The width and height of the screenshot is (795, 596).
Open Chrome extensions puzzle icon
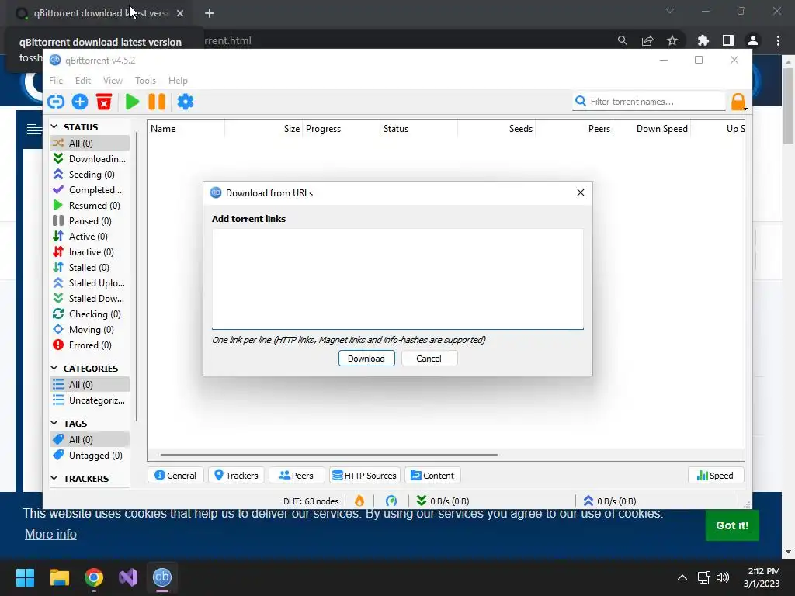(703, 40)
